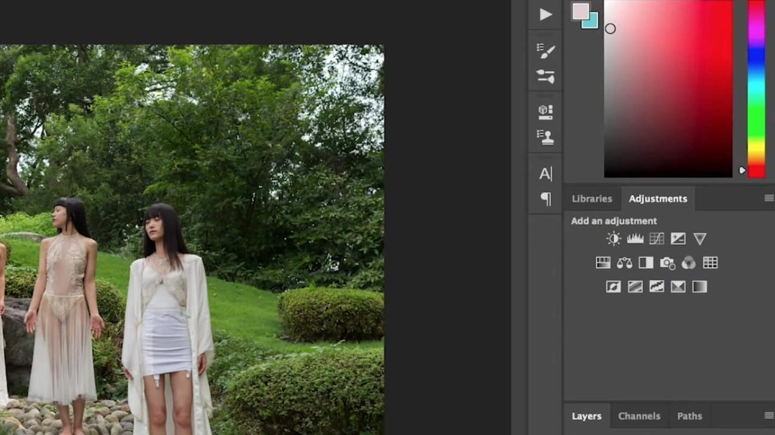Add a Color Balance adjustment
The image size is (775, 435).
click(624, 263)
